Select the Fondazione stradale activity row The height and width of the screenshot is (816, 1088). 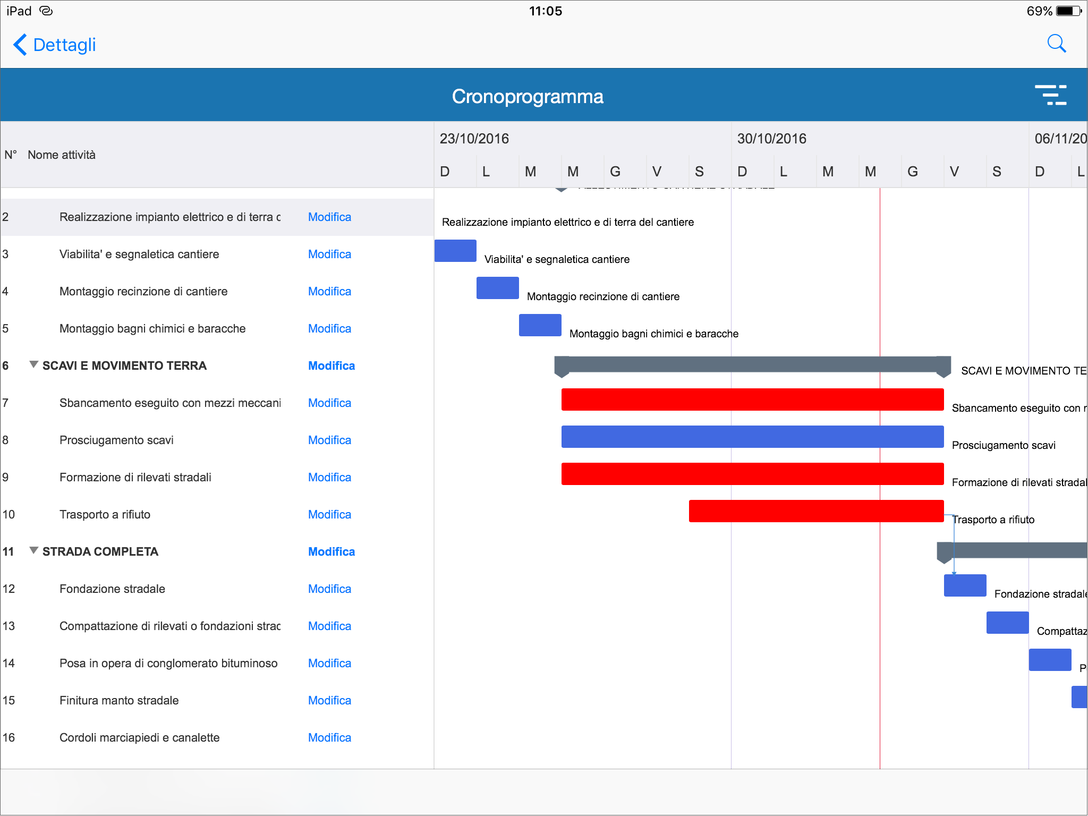(x=112, y=589)
